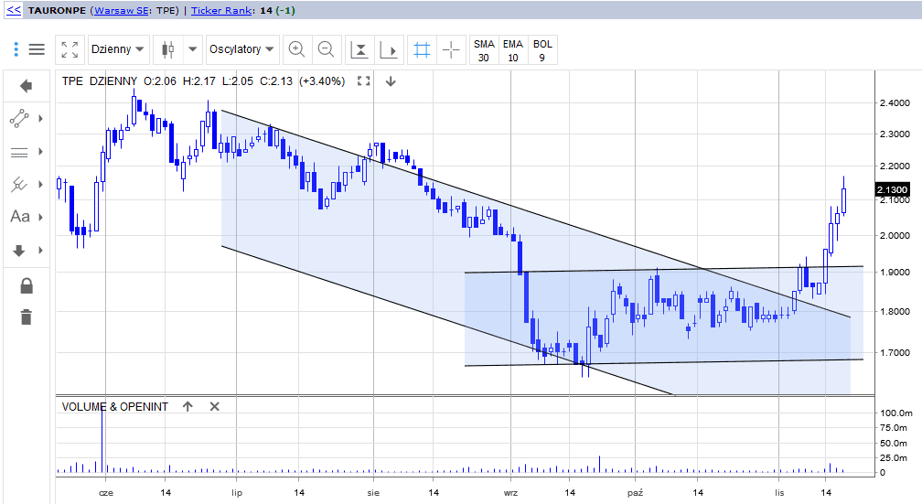Viewport: 922px width, 504px height.
Task: Click the 'wrz' month label on time axis
Action: (x=510, y=493)
